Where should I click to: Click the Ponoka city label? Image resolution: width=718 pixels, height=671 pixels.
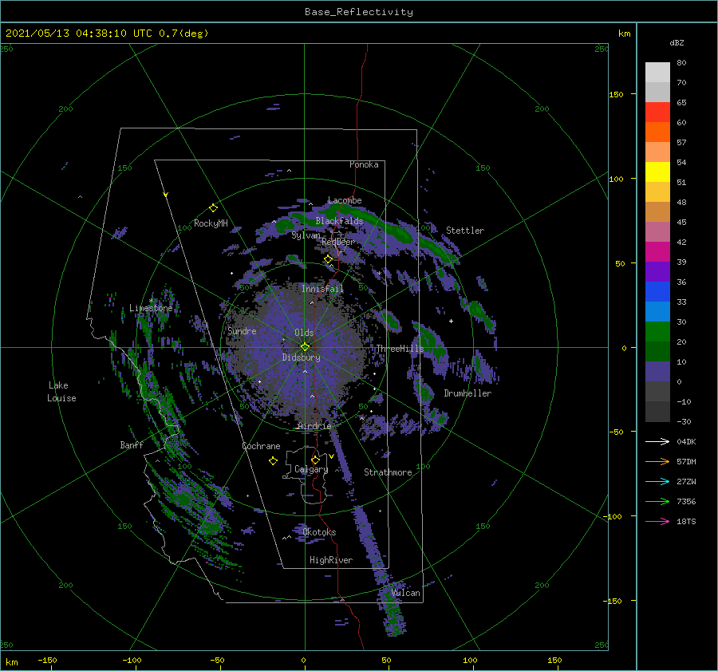tap(364, 164)
